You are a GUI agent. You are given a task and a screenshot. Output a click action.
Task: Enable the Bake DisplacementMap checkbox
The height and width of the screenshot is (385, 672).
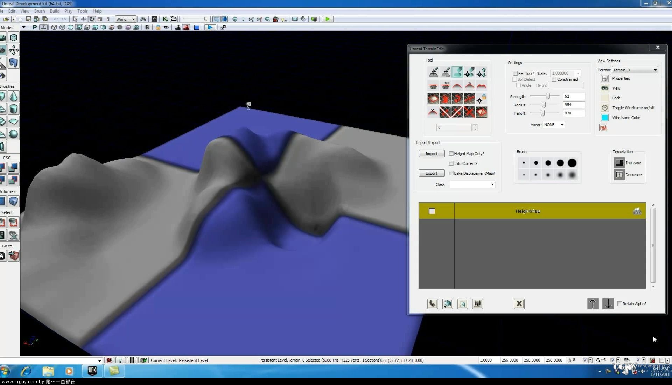tap(451, 173)
